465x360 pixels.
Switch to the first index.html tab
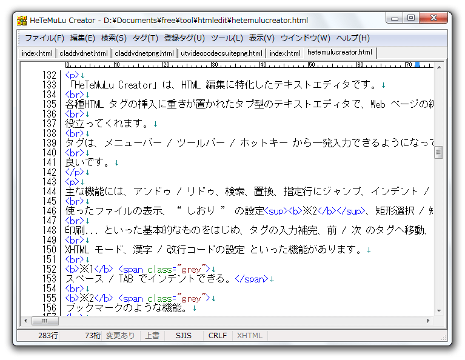[x=37, y=53]
